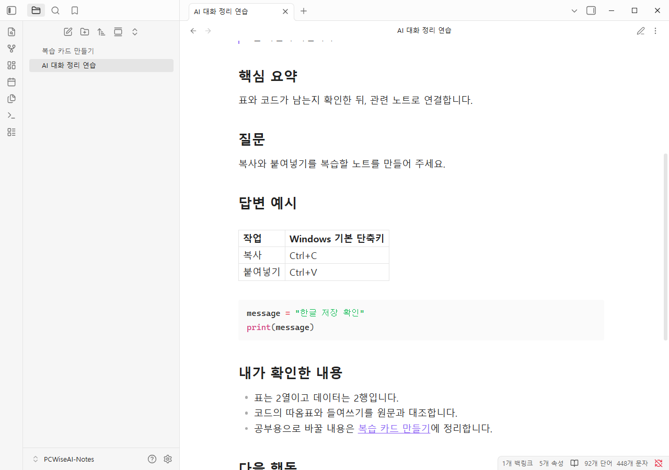The height and width of the screenshot is (470, 669).
Task: Expand or collapse all folders
Action: point(135,32)
